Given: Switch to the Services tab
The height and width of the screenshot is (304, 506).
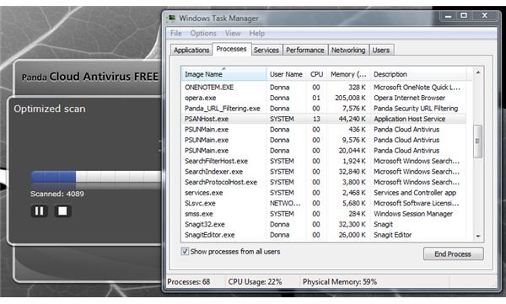Looking at the screenshot, I should [x=266, y=50].
